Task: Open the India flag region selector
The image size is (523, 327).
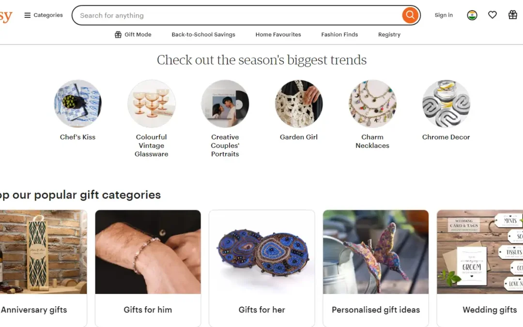Action: (x=472, y=15)
